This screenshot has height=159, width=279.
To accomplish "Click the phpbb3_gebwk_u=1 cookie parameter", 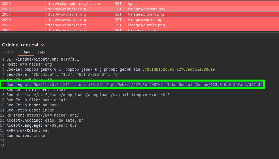I will (x=43, y=70).
